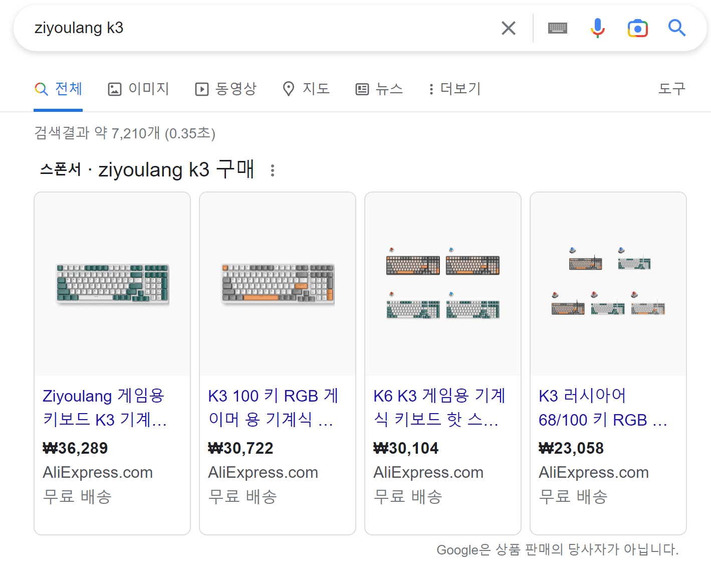The width and height of the screenshot is (711, 565).
Task: Click AliExpress.com under the ₩30,722 listing
Action: (x=263, y=472)
